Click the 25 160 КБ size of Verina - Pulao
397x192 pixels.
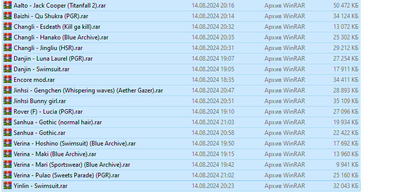pyautogui.click(x=346, y=175)
